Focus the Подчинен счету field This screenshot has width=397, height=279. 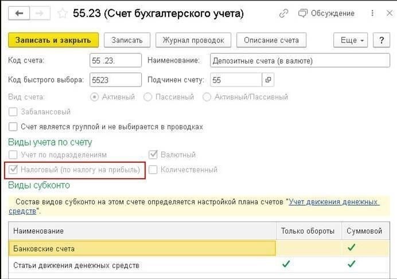click(x=236, y=80)
